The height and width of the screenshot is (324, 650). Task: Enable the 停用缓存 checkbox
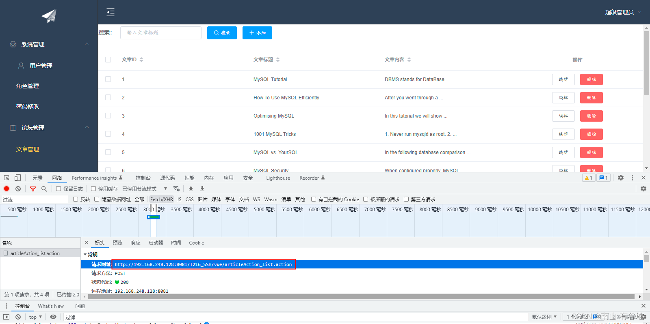[x=93, y=189]
